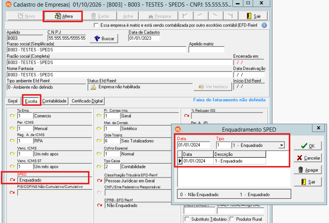
Task: Click the Pesquisa binoculars button
Action: click(159, 16)
